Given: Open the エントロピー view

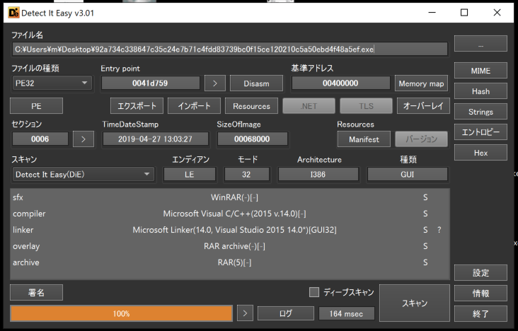Looking at the screenshot, I should (x=480, y=132).
